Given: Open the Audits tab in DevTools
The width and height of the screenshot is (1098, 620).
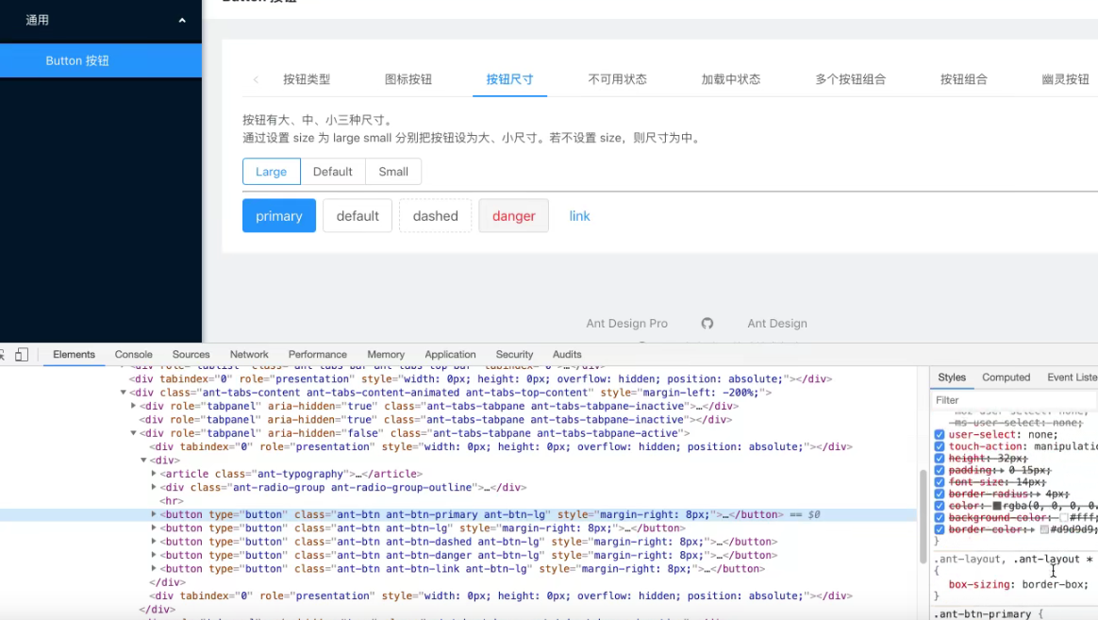Looking at the screenshot, I should [567, 355].
